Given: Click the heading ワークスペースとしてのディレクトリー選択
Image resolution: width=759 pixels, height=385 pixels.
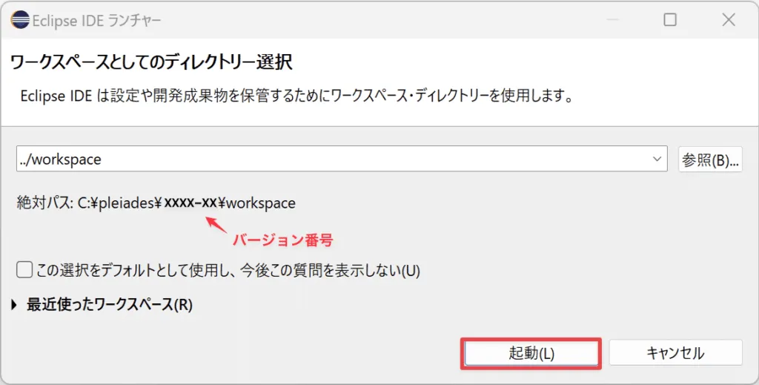Looking at the screenshot, I should click(x=151, y=62).
